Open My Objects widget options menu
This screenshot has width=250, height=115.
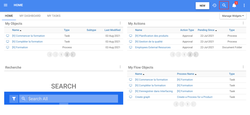tap(120, 23)
